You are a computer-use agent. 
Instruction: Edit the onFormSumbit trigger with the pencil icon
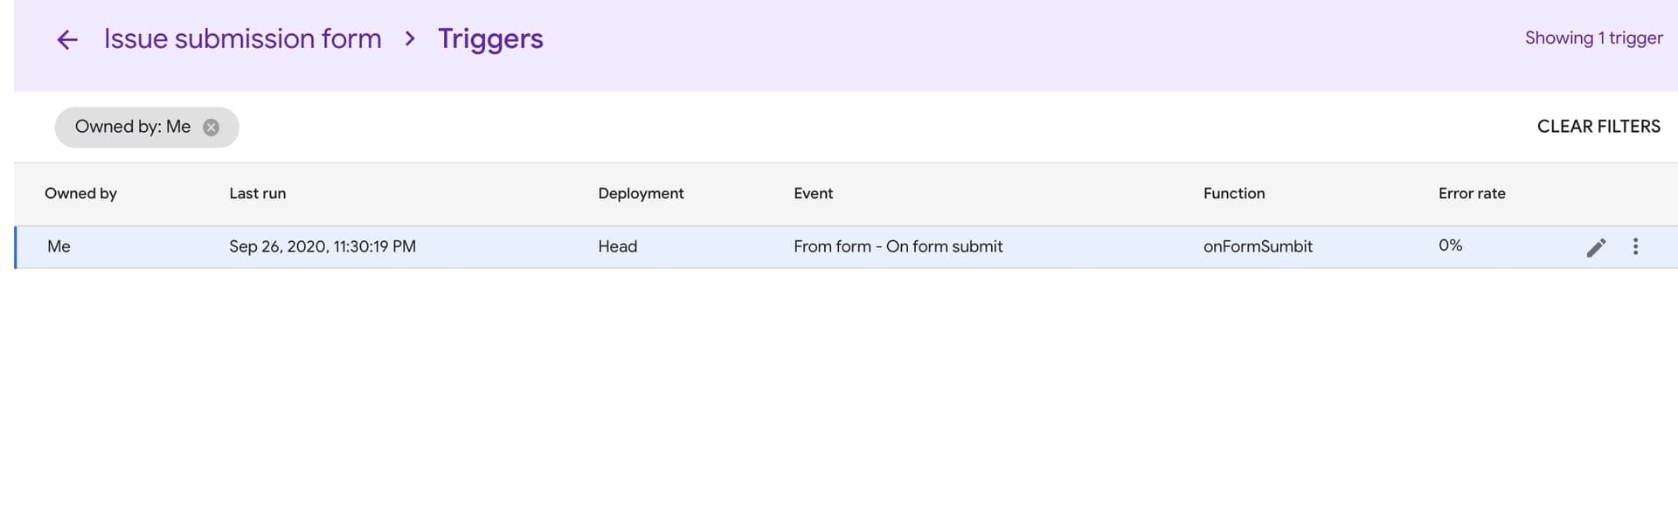pyautogui.click(x=1596, y=247)
